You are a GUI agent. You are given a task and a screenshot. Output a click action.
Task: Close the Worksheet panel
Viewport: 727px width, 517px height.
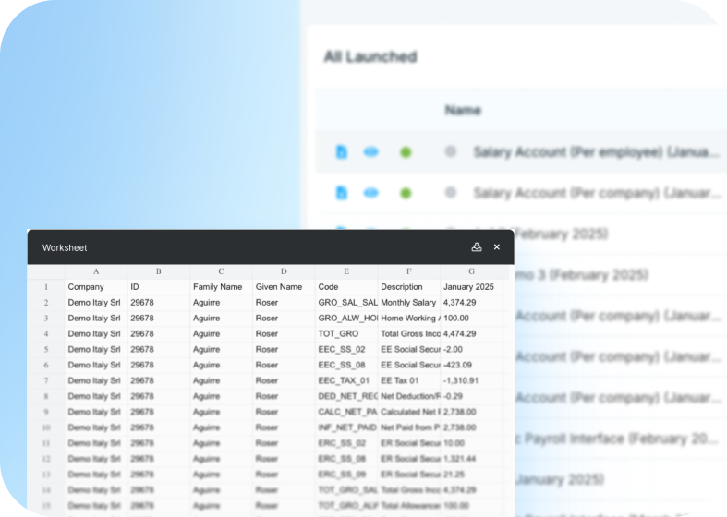(497, 246)
